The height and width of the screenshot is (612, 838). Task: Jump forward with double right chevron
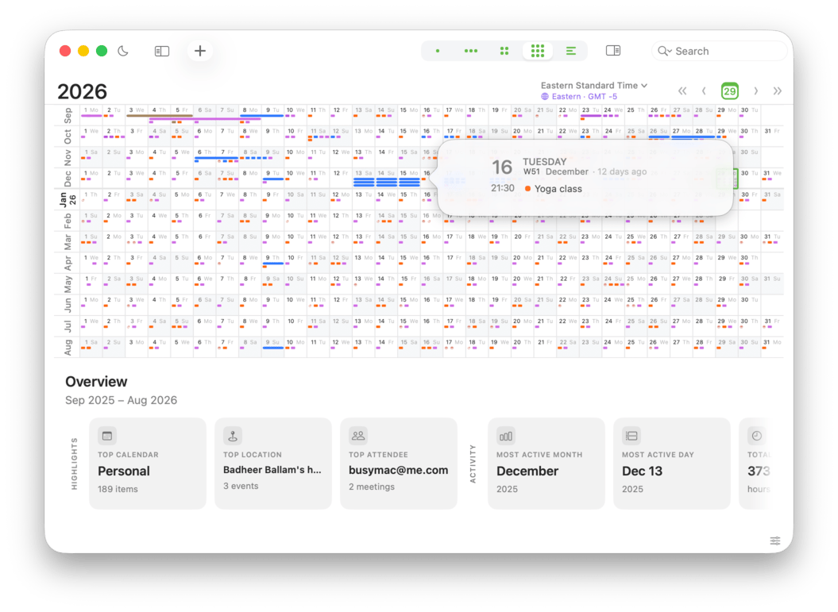(x=777, y=91)
